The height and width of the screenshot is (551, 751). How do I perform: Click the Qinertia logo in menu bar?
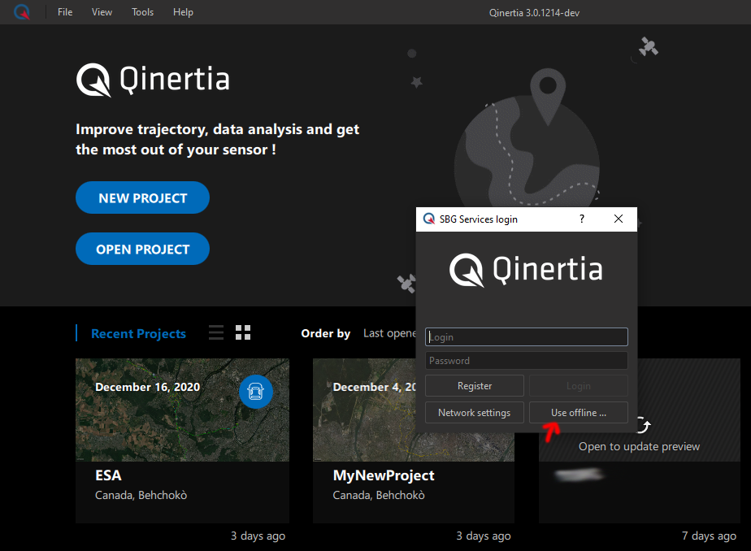(22, 12)
